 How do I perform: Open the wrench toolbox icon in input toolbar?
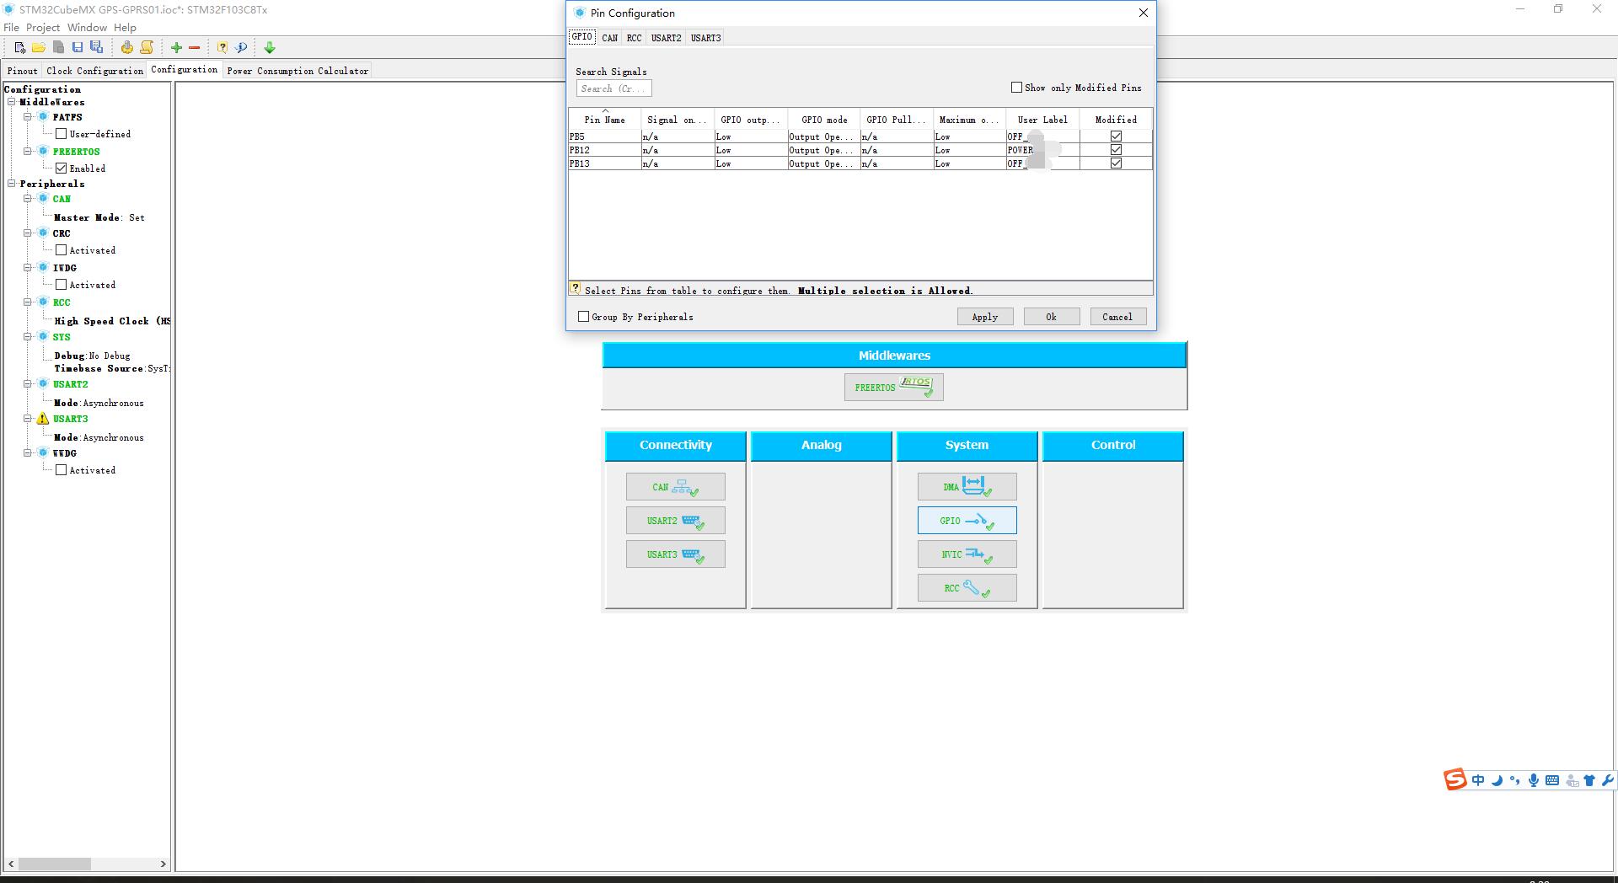(x=1607, y=780)
